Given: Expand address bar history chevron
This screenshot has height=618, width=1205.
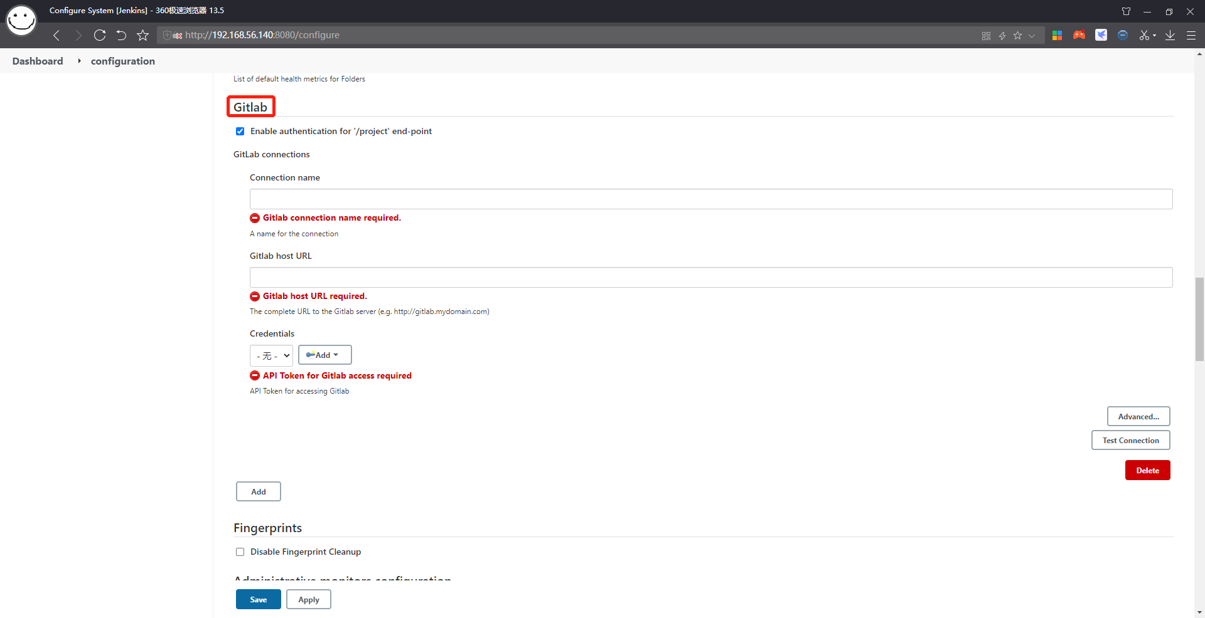Looking at the screenshot, I should pos(1032,36).
